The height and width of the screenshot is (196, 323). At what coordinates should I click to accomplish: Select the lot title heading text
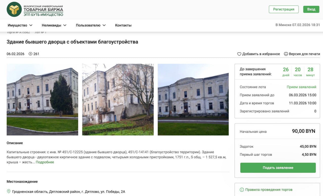click(72, 42)
